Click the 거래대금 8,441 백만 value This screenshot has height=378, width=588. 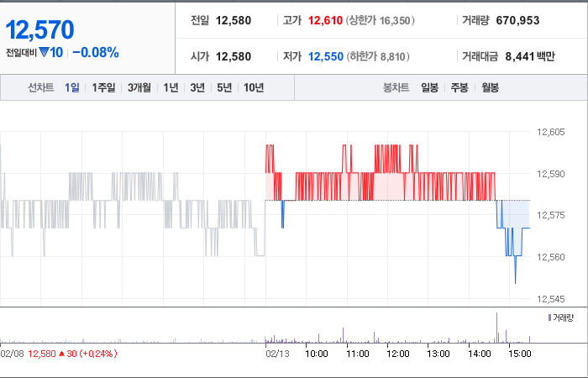pos(530,56)
